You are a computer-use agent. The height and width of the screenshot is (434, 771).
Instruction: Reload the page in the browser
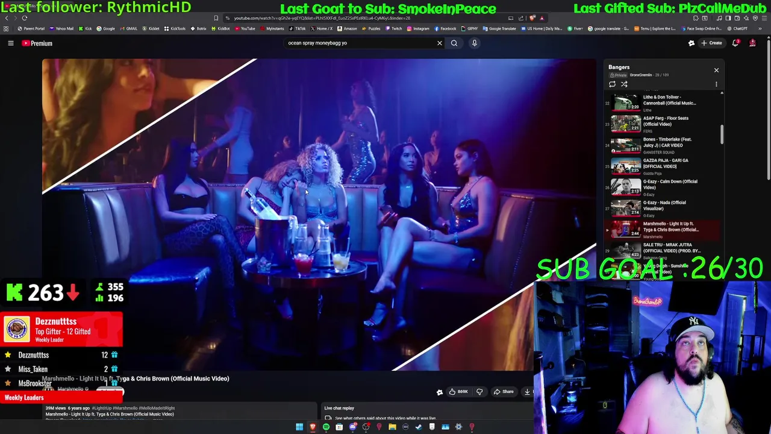tap(24, 18)
